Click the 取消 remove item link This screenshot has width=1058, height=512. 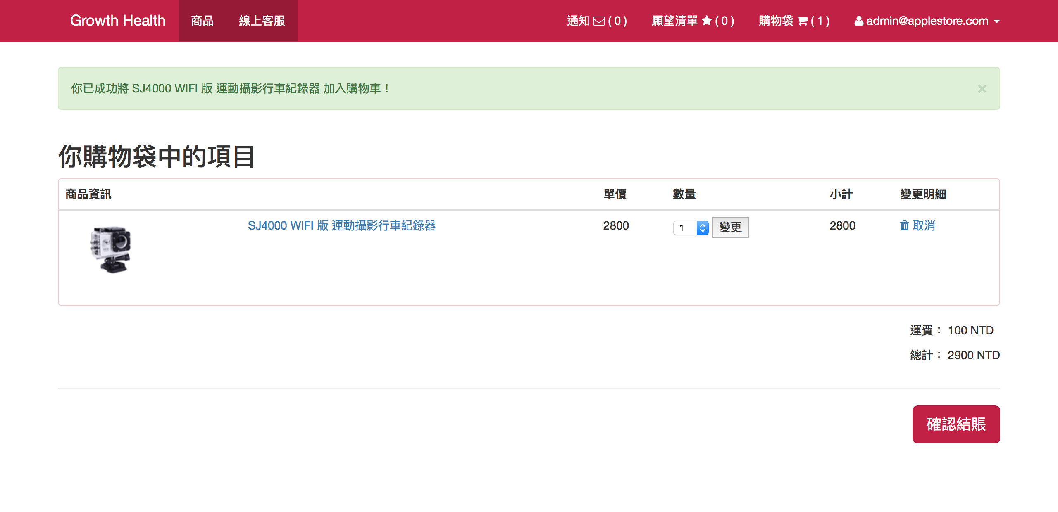[924, 225]
